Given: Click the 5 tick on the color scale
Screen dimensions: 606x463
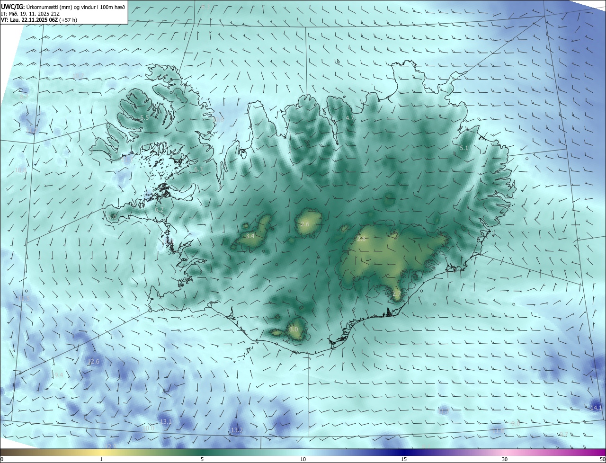Looking at the screenshot, I should pyautogui.click(x=202, y=459).
